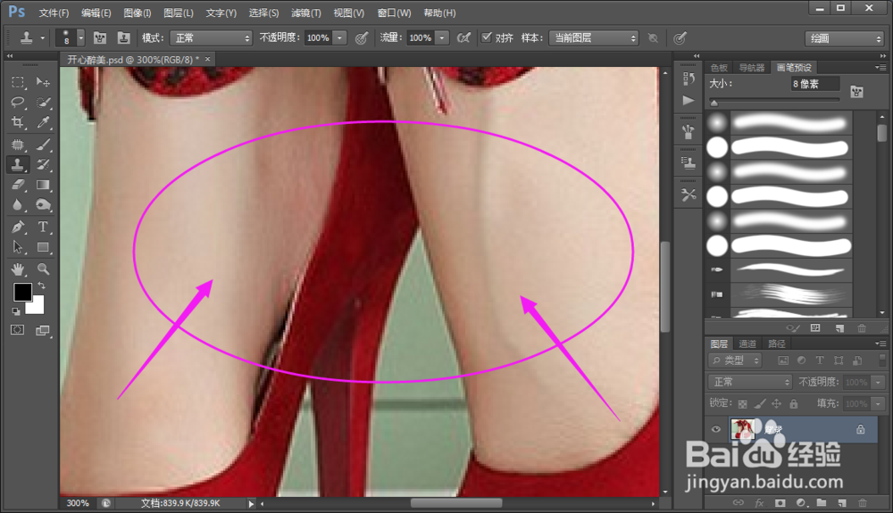Create a new group folder button
The height and width of the screenshot is (513, 893).
822,503
